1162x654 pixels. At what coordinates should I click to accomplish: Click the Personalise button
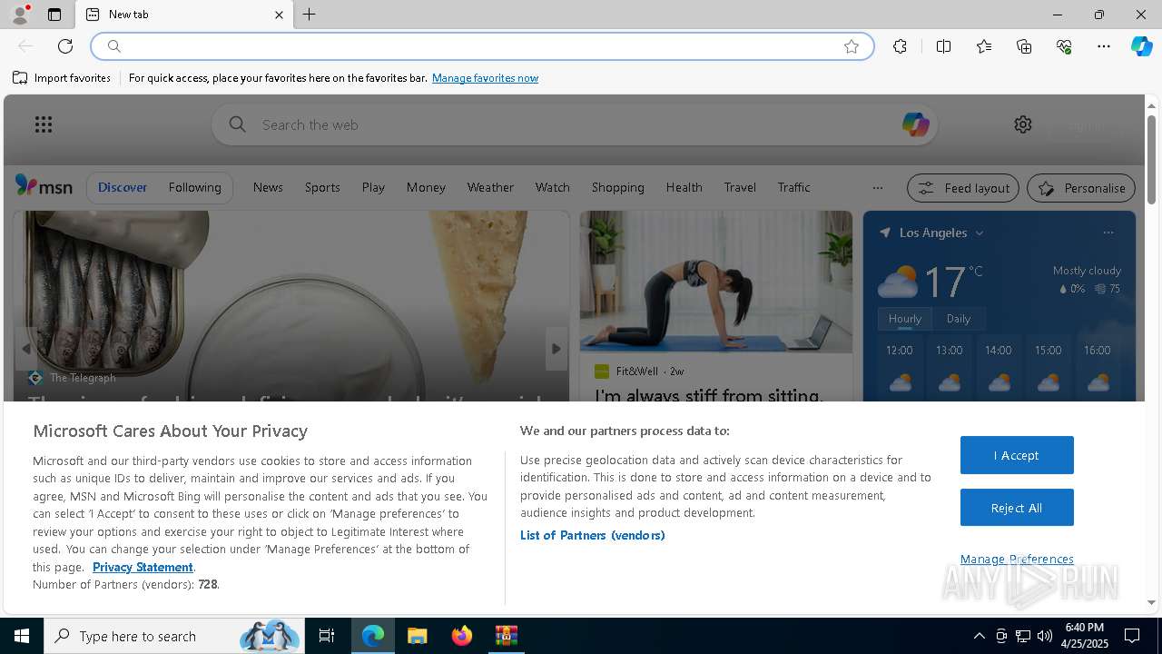coord(1081,188)
